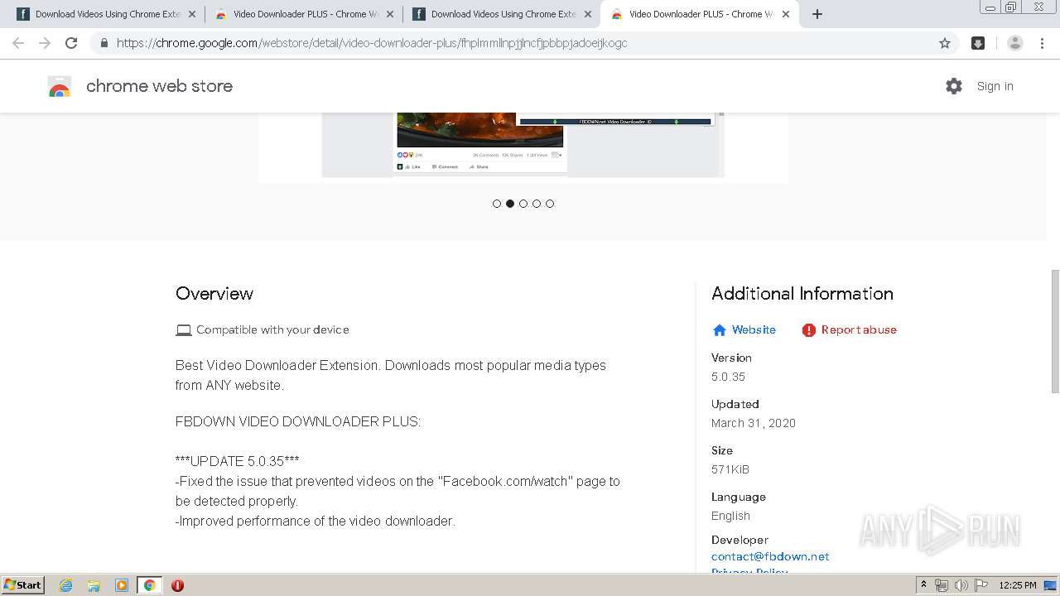Click the download extension icon in the toolbar

pos(978,43)
